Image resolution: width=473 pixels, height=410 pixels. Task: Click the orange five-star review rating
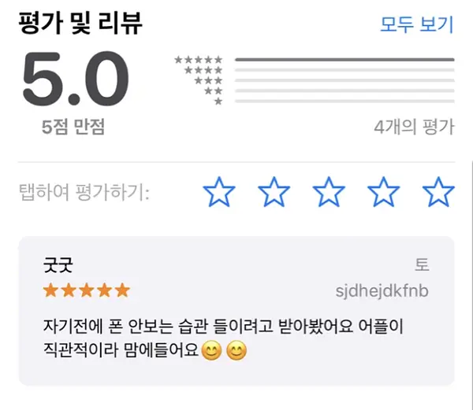tap(87, 290)
